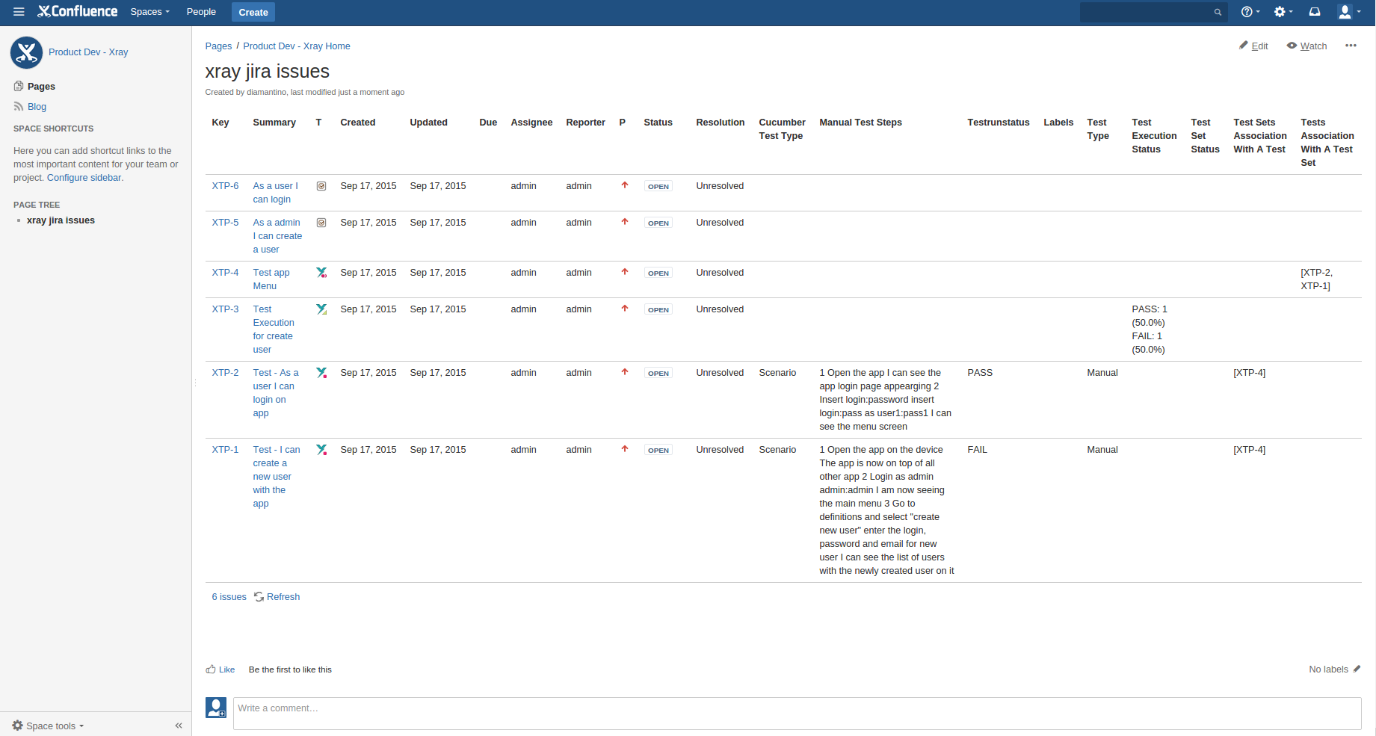Click the Xray execution icon for XTP-3
This screenshot has height=736, width=1376.
click(x=321, y=309)
